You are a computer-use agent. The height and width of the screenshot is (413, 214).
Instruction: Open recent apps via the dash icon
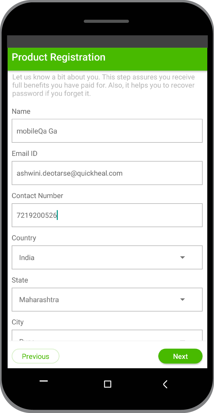44,381
